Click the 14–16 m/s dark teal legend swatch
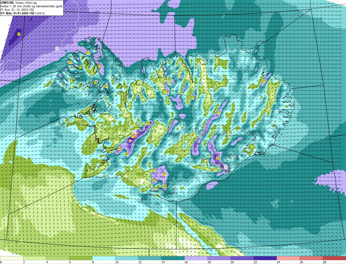This screenshot has height=264, width=346. (x=173, y=258)
